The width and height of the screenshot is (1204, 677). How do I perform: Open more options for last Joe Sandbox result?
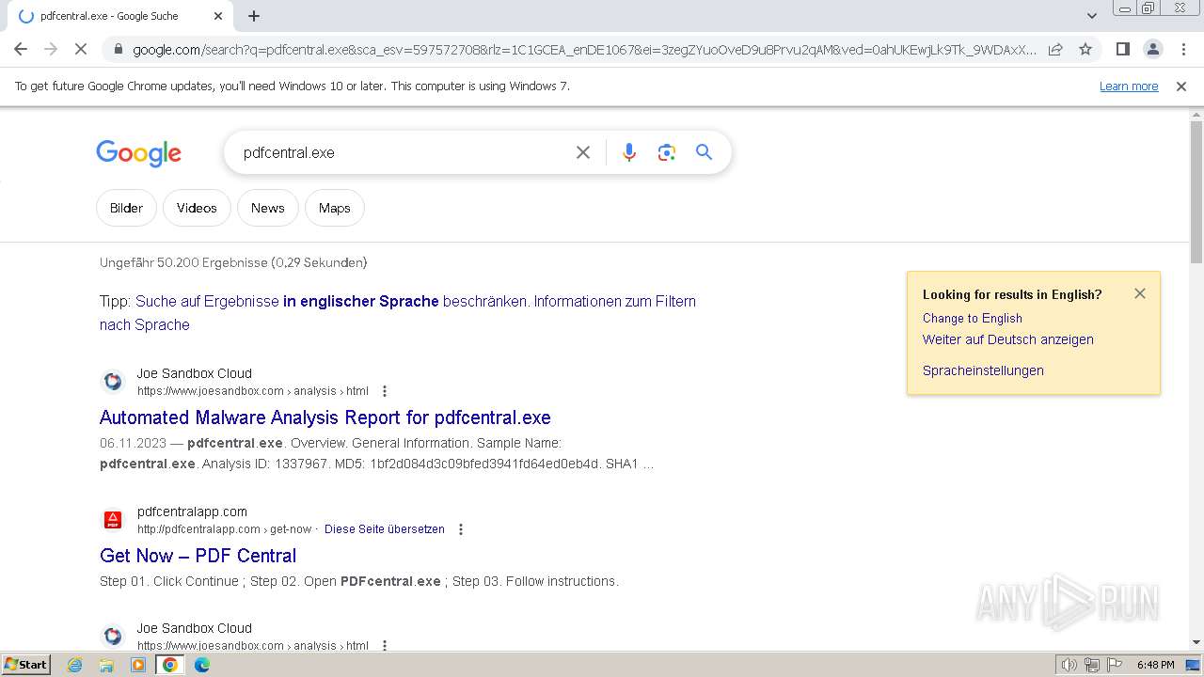pos(384,646)
